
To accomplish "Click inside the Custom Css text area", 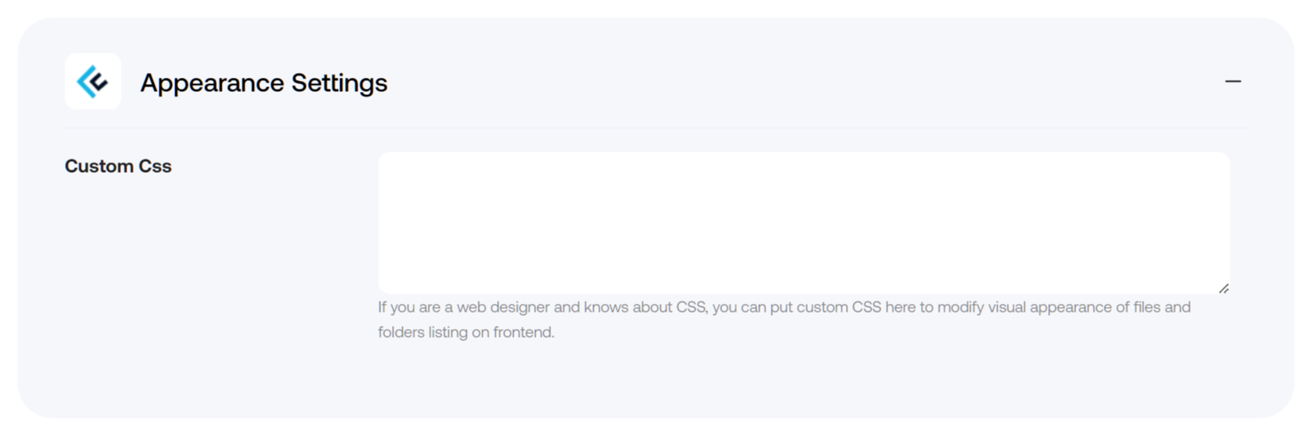I will coord(804,223).
